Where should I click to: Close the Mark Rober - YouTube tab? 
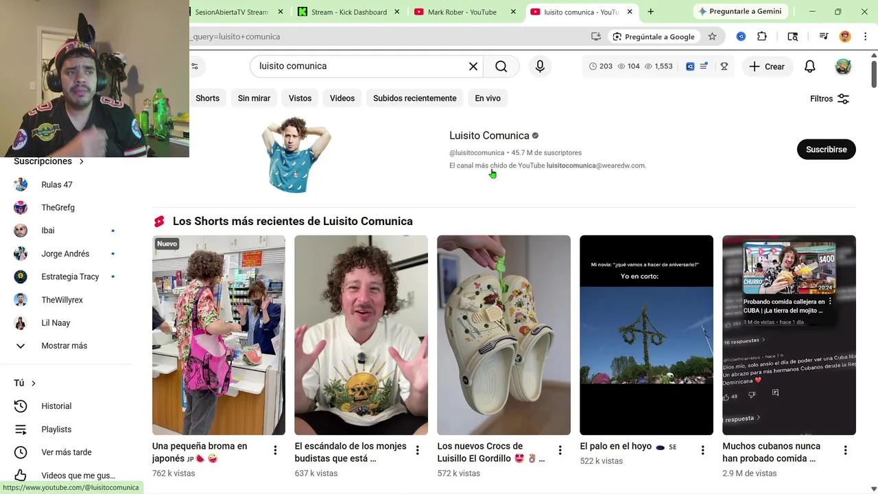(513, 12)
